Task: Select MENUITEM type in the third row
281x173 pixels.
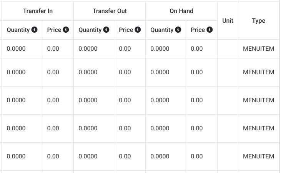Action: 258,100
